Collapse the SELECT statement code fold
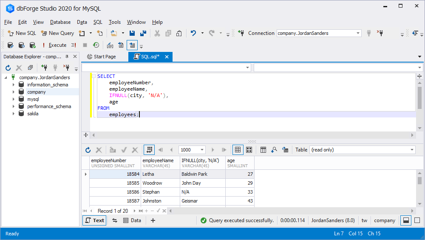The height and width of the screenshot is (240, 425). 93,76
